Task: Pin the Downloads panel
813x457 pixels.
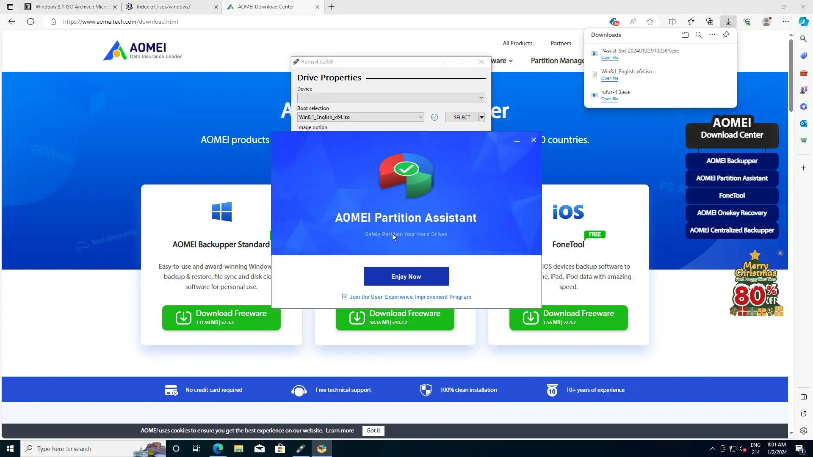Action: (x=726, y=35)
